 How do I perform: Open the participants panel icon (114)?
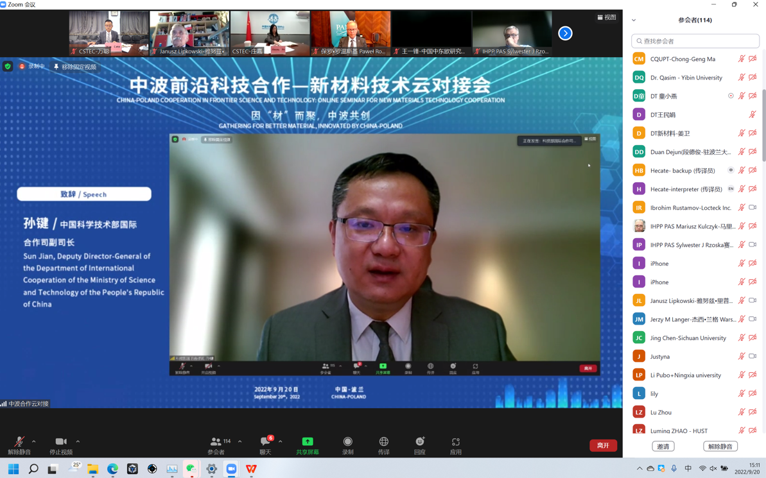216,445
